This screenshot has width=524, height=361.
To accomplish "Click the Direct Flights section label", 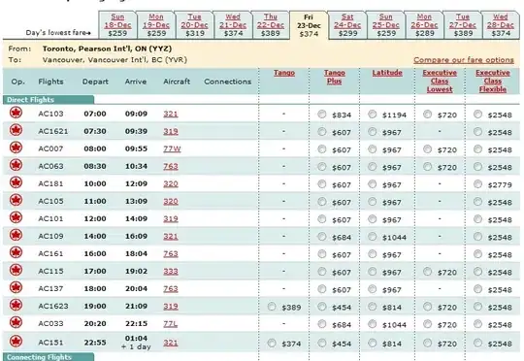I will pos(30,100).
